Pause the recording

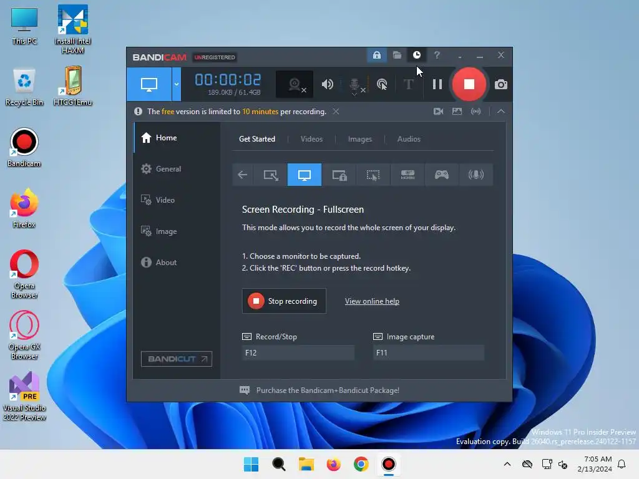437,84
